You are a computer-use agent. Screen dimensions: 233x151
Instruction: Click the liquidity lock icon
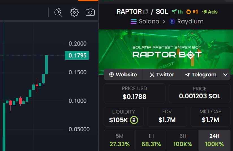click(134, 120)
